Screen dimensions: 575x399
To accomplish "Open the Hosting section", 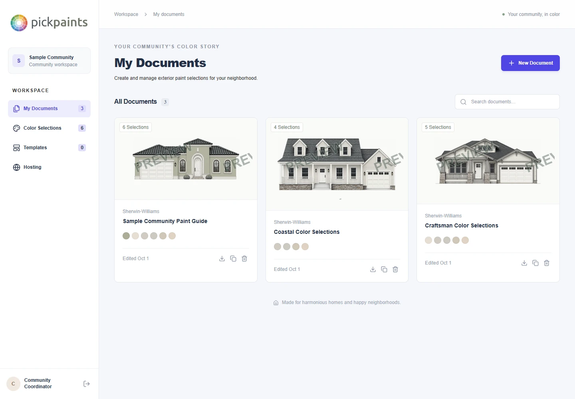I will (x=49, y=167).
